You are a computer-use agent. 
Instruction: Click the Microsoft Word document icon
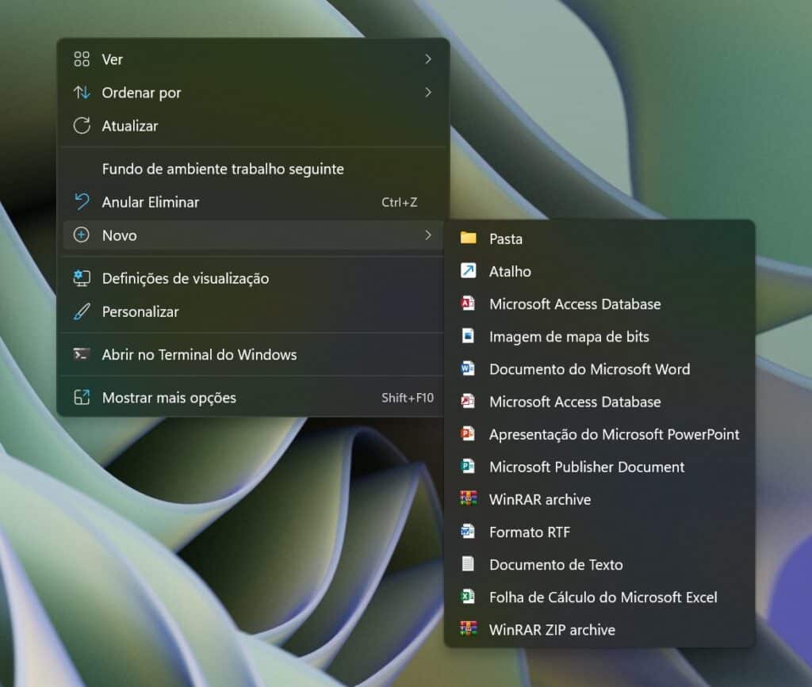click(x=467, y=369)
